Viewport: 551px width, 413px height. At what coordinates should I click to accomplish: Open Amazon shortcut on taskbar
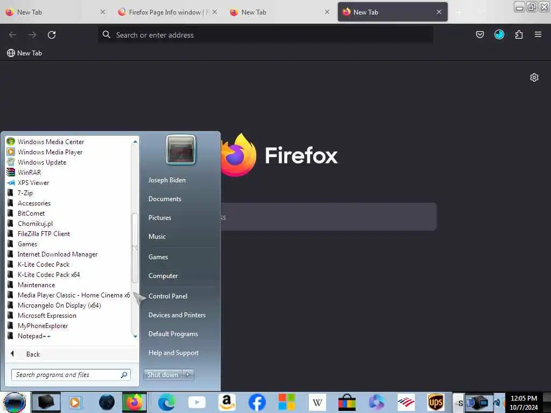pyautogui.click(x=227, y=402)
